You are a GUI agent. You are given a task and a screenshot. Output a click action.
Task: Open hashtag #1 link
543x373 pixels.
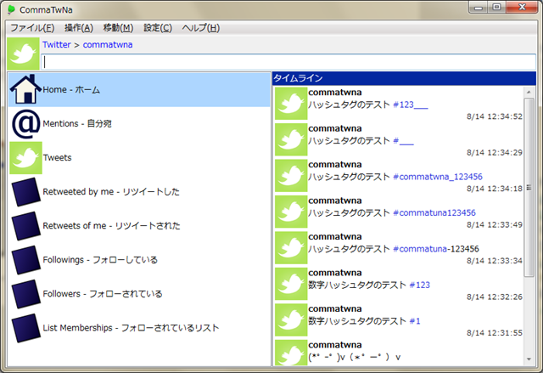pos(415,321)
